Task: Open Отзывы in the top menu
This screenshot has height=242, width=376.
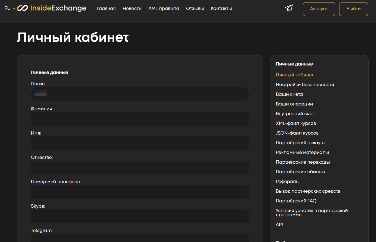Action: click(195, 9)
